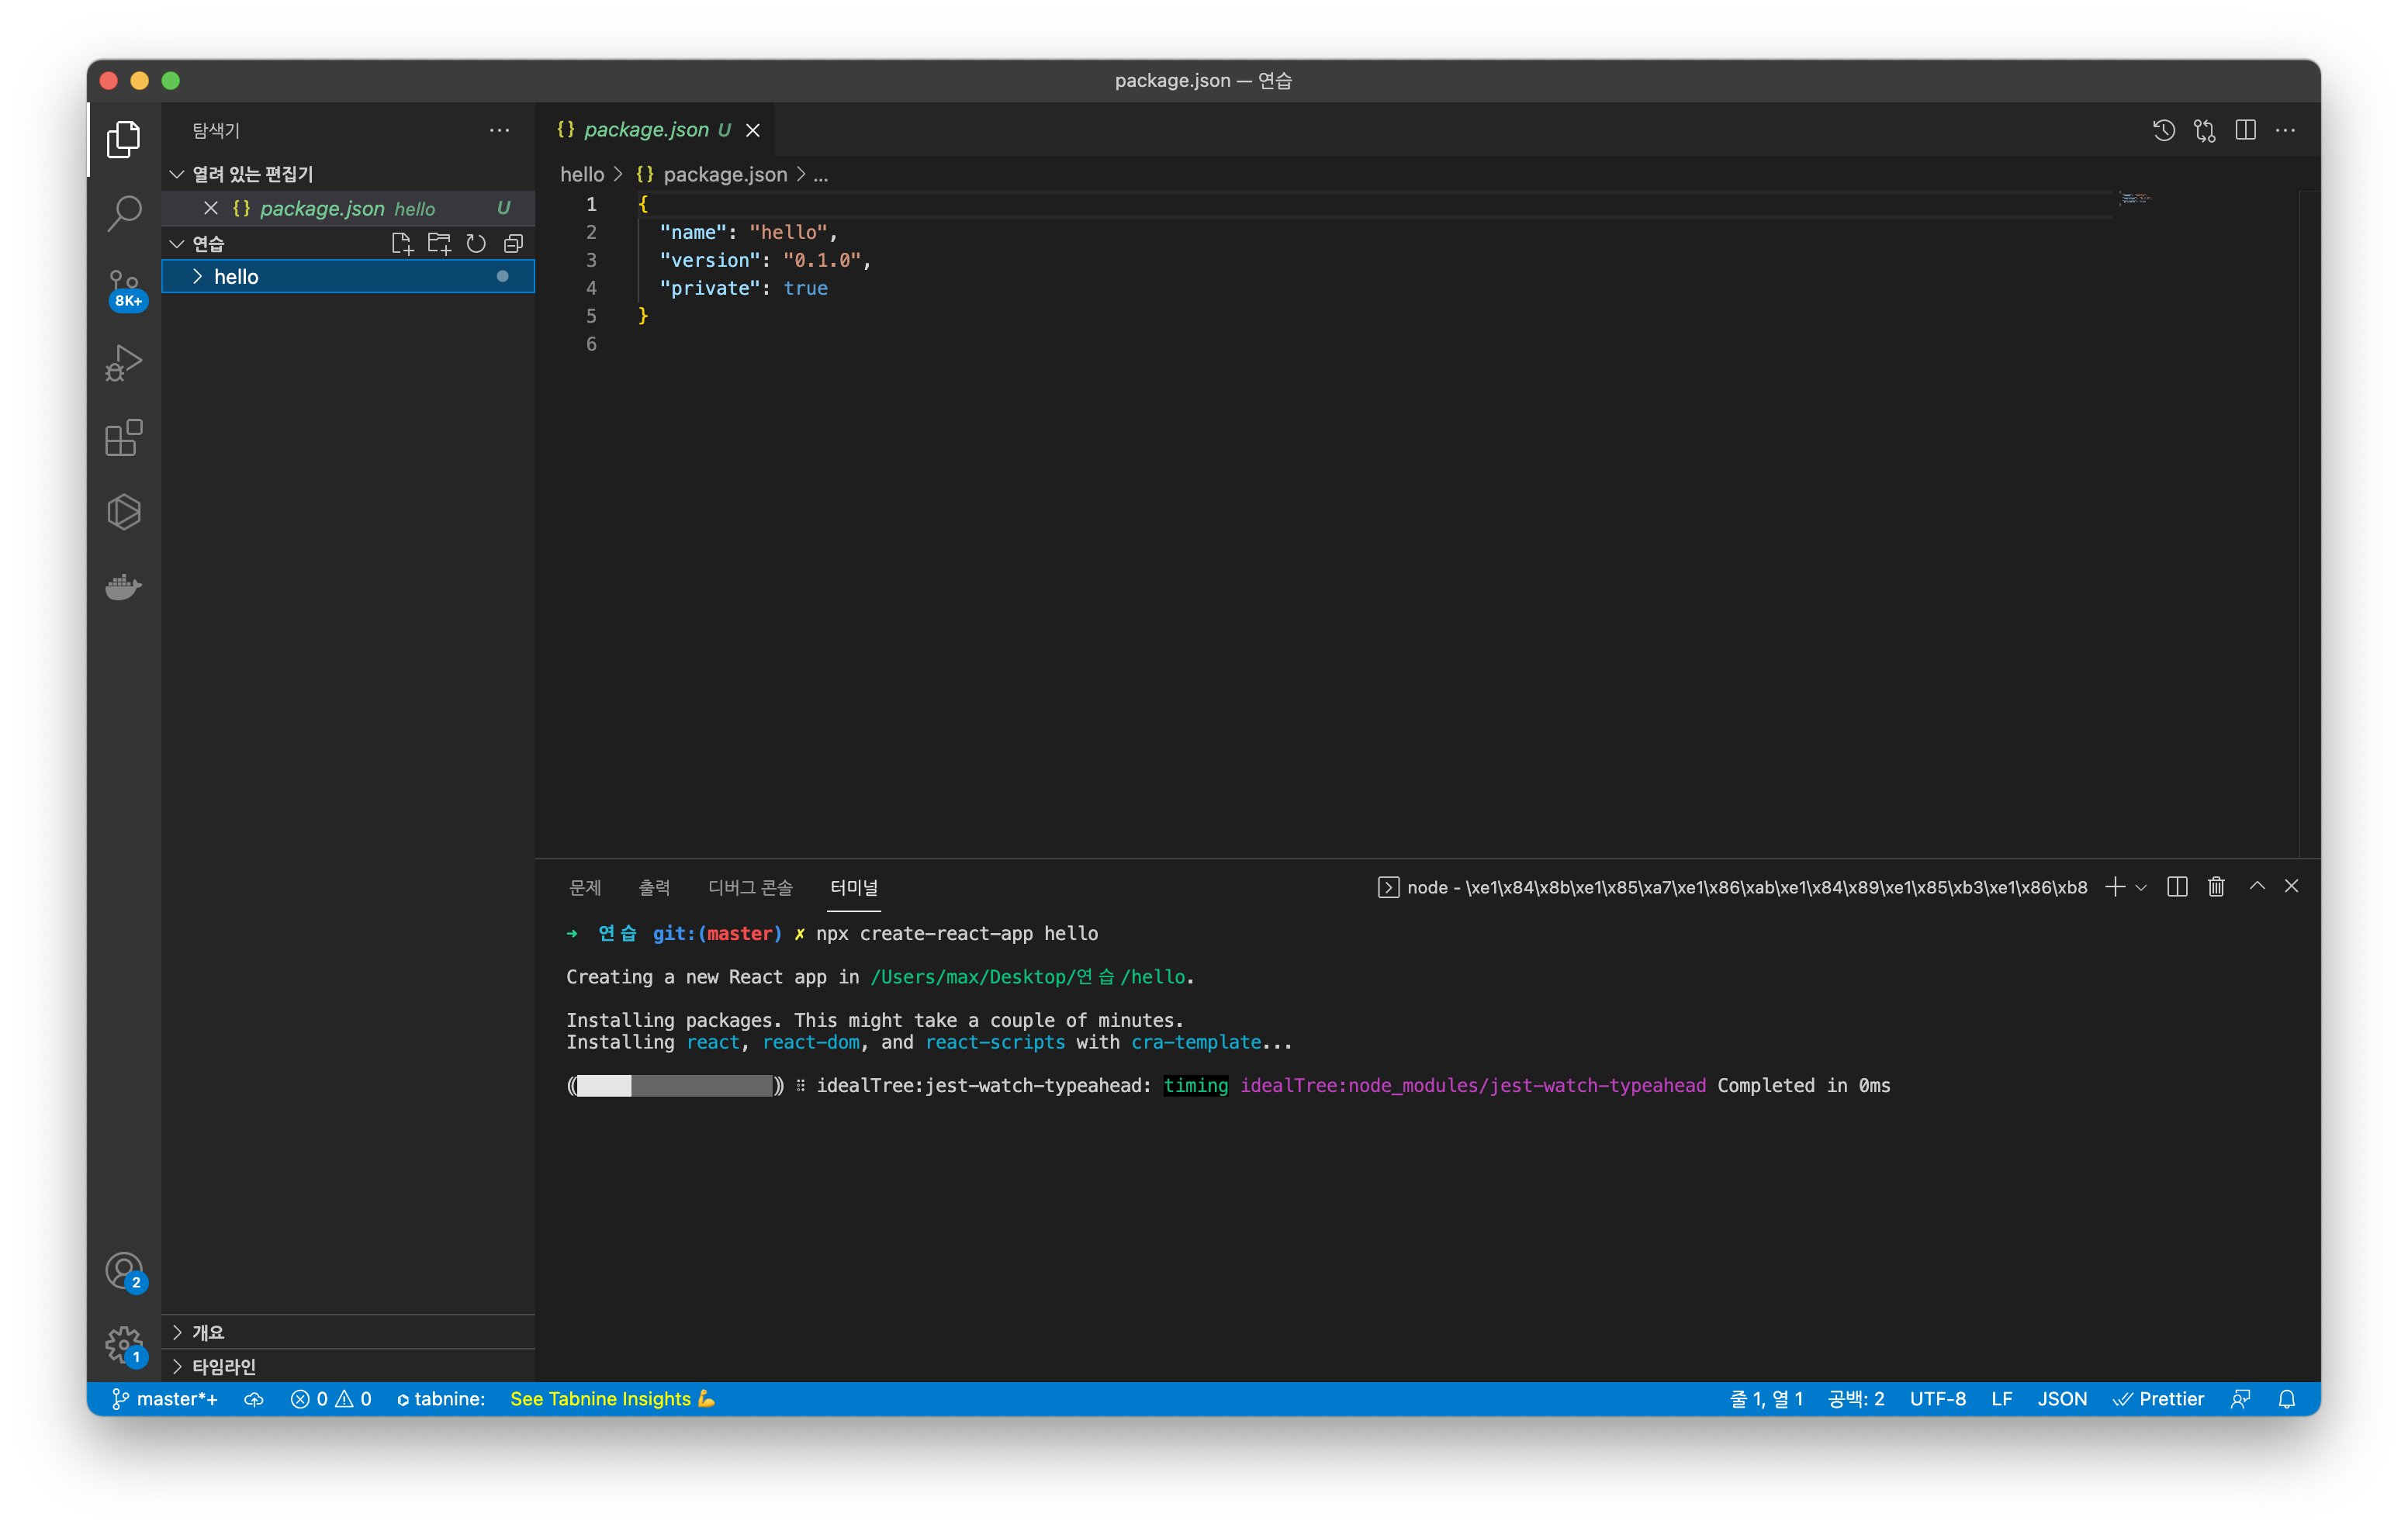This screenshot has width=2408, height=1531.
Task: Open the Docker view in activity bar
Action: (124, 587)
